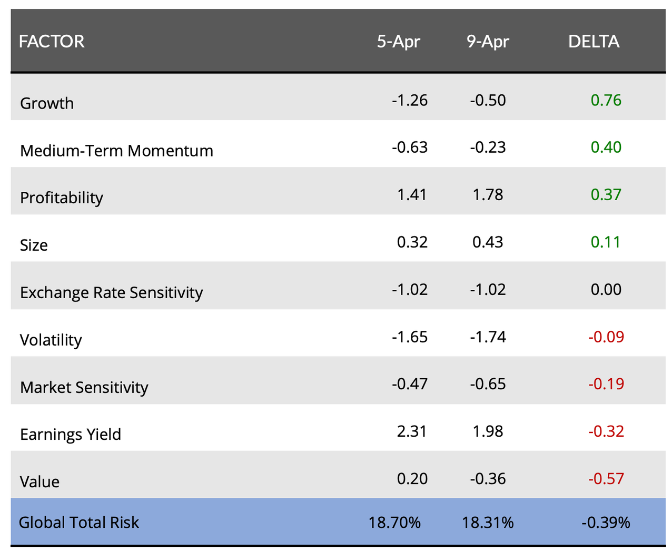Click the DELTA column header
672x551 pixels.
(594, 42)
